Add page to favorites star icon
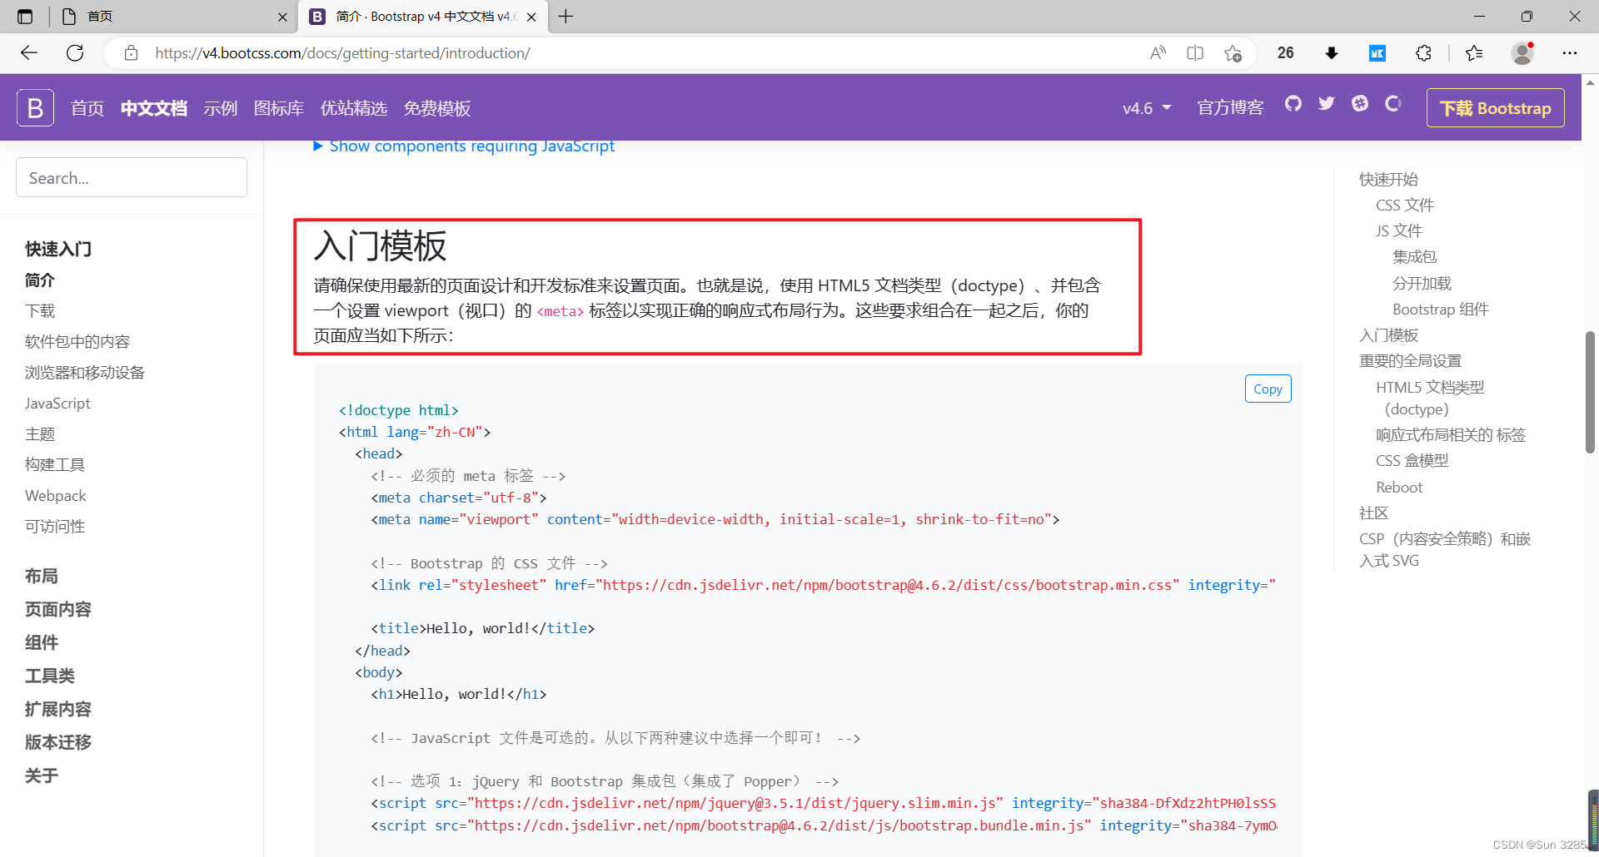 1233,53
